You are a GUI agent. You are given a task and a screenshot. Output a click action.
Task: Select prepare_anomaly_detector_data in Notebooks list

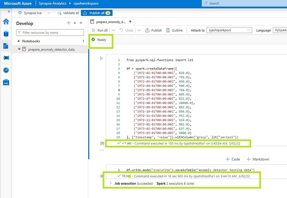(x=51, y=49)
